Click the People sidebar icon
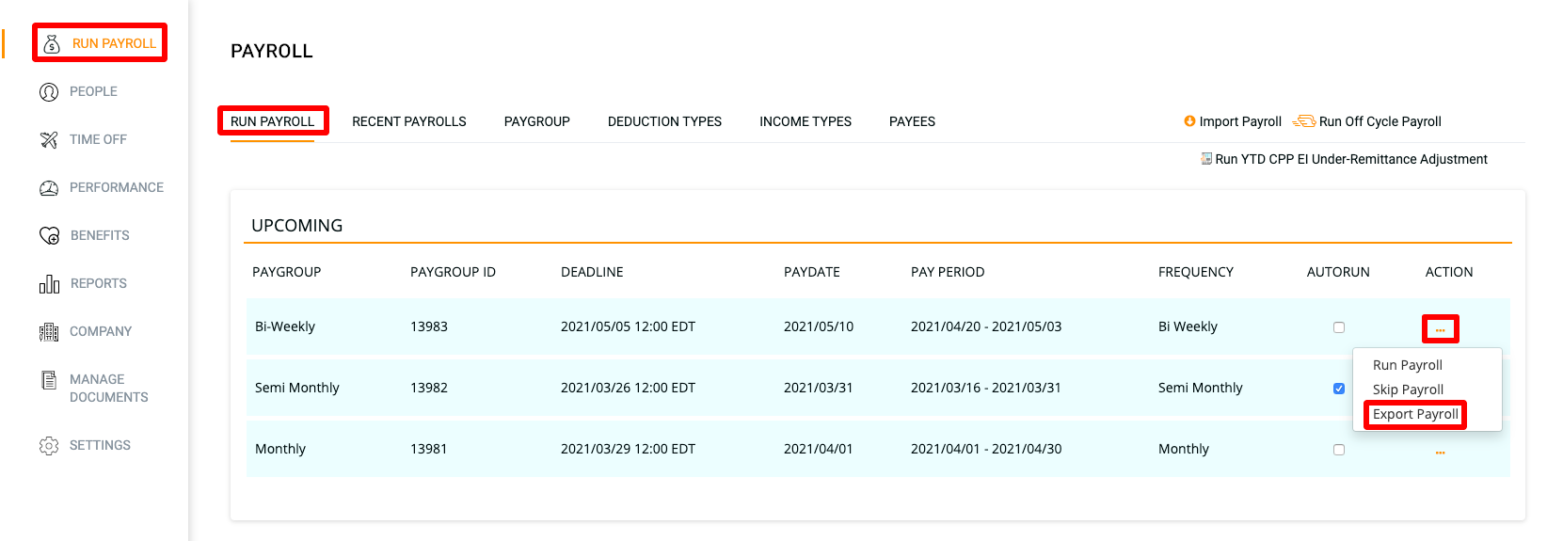Viewport: 1563px width, 541px height. pos(49,91)
